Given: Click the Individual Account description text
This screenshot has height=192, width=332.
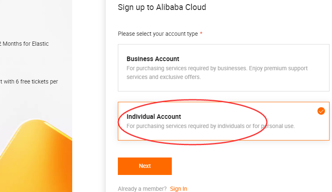Looking at the screenshot, I should click(210, 126).
